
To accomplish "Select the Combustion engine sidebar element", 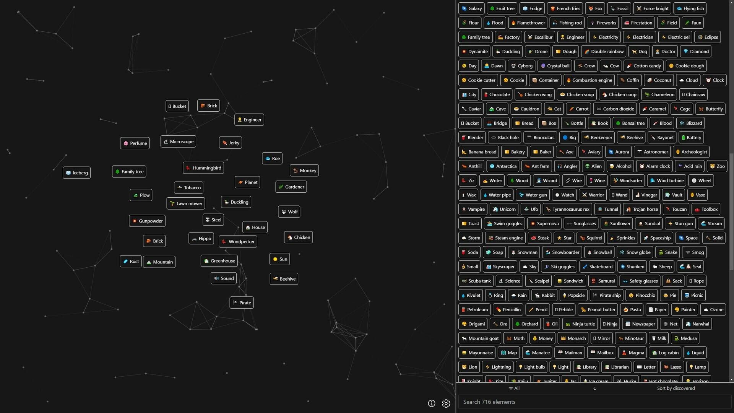I will point(589,80).
